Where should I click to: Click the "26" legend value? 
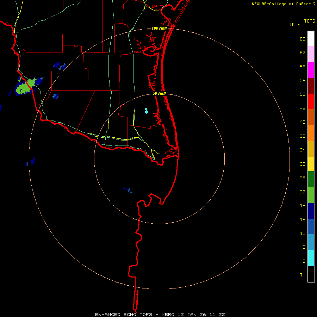pos(303,178)
